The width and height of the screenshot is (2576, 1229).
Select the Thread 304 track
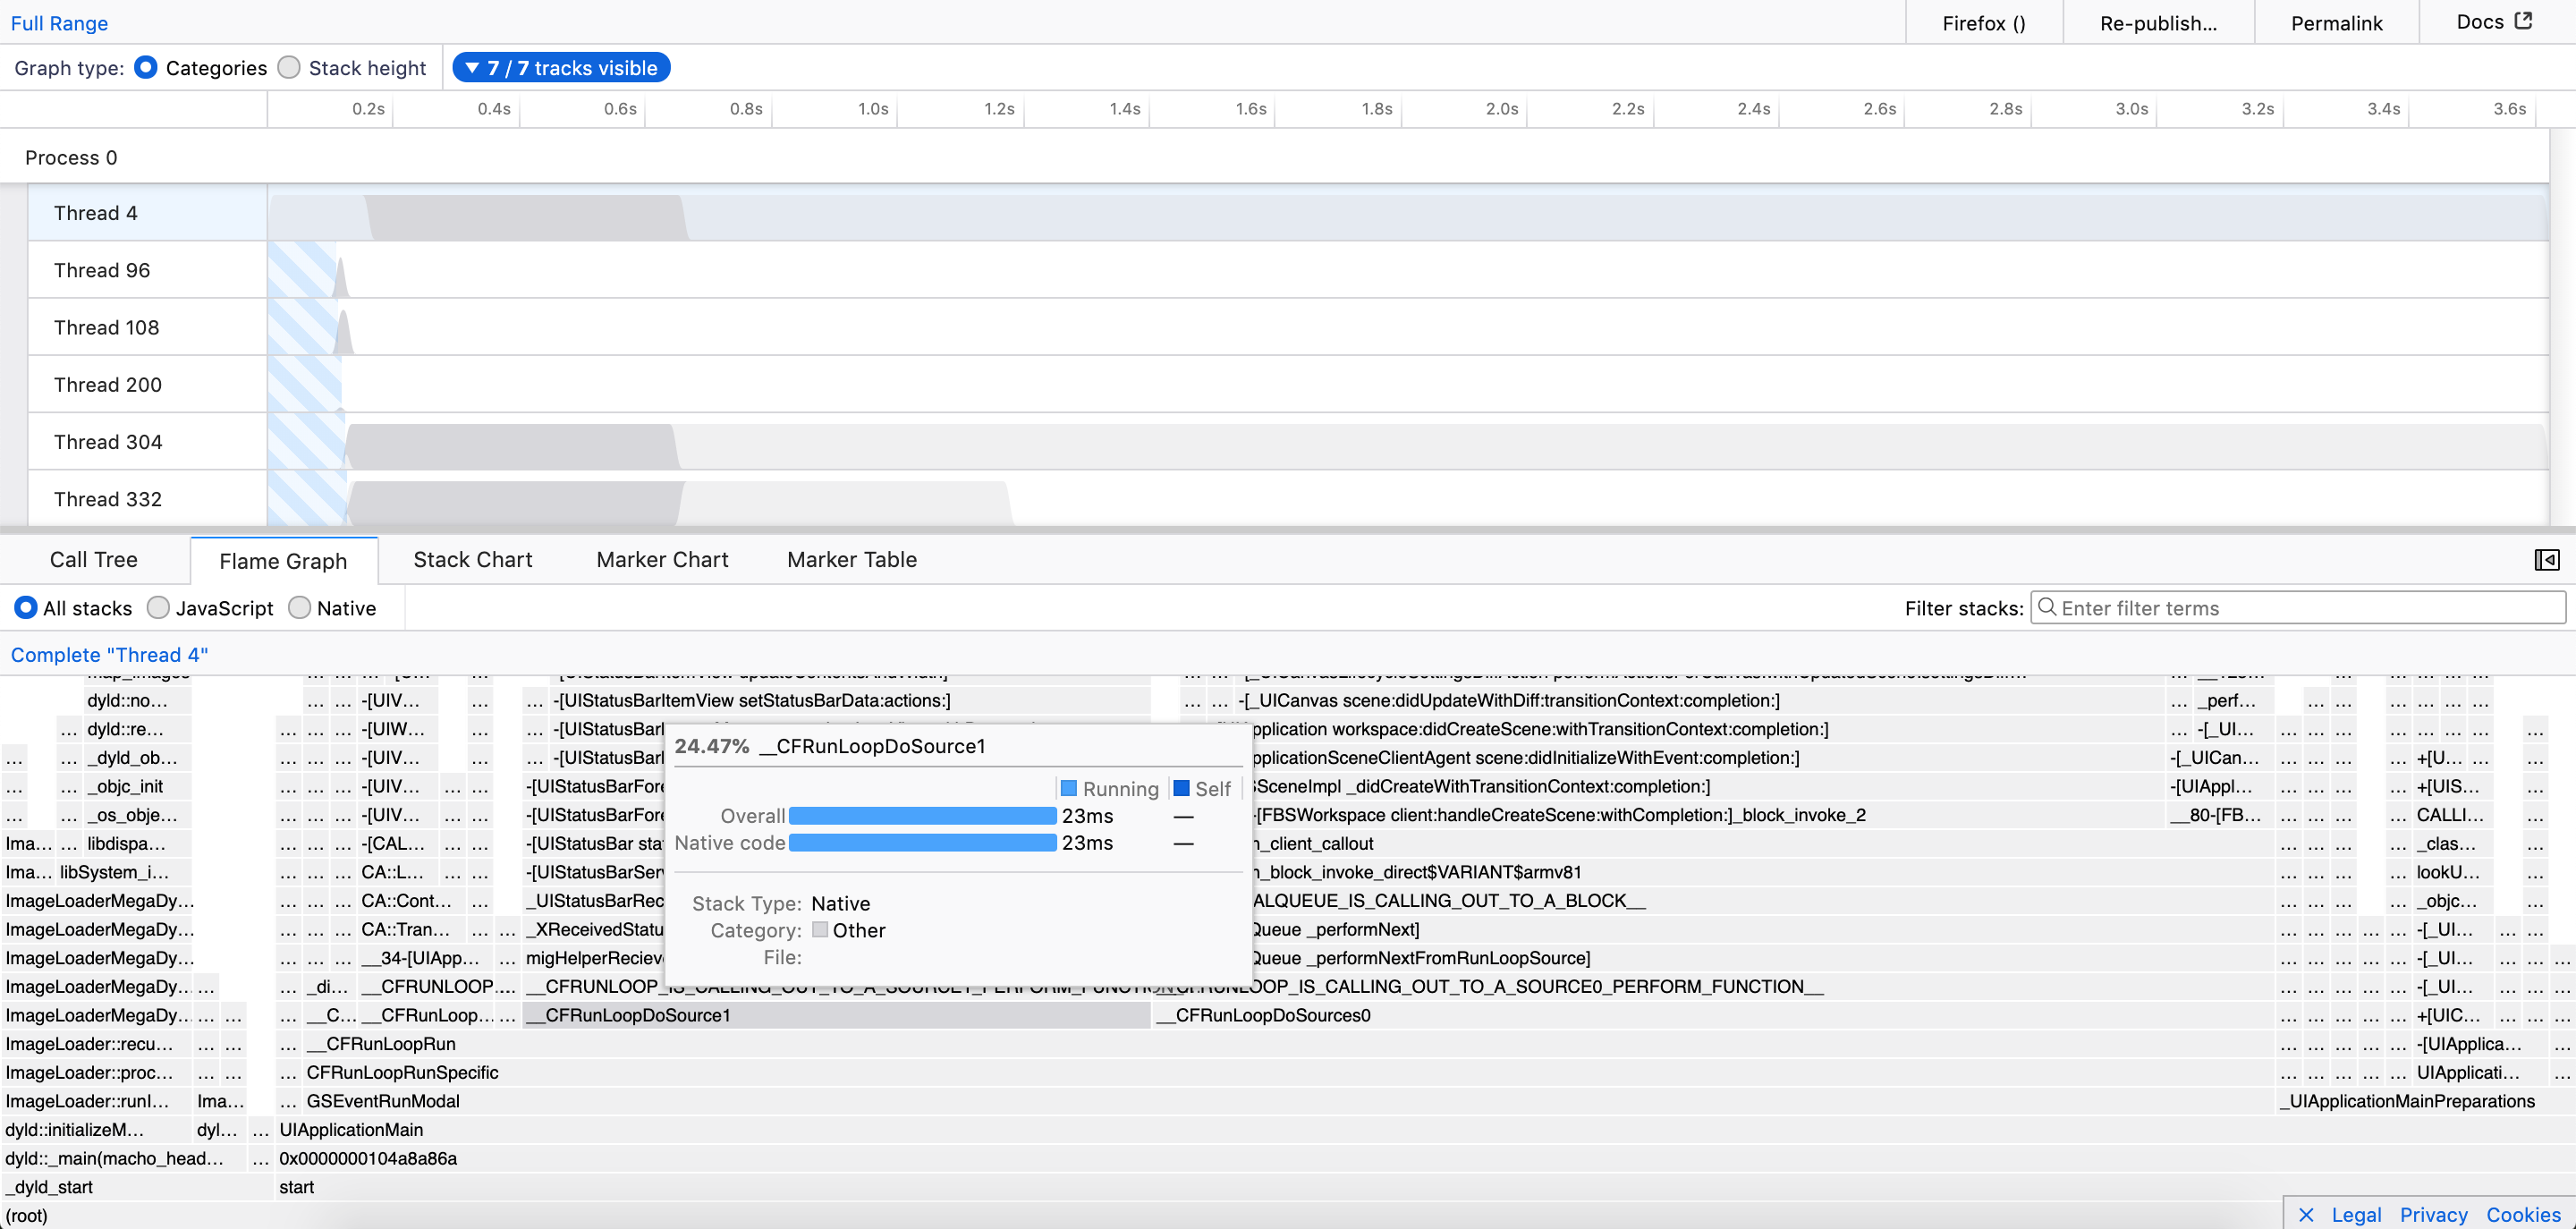[x=108, y=442]
